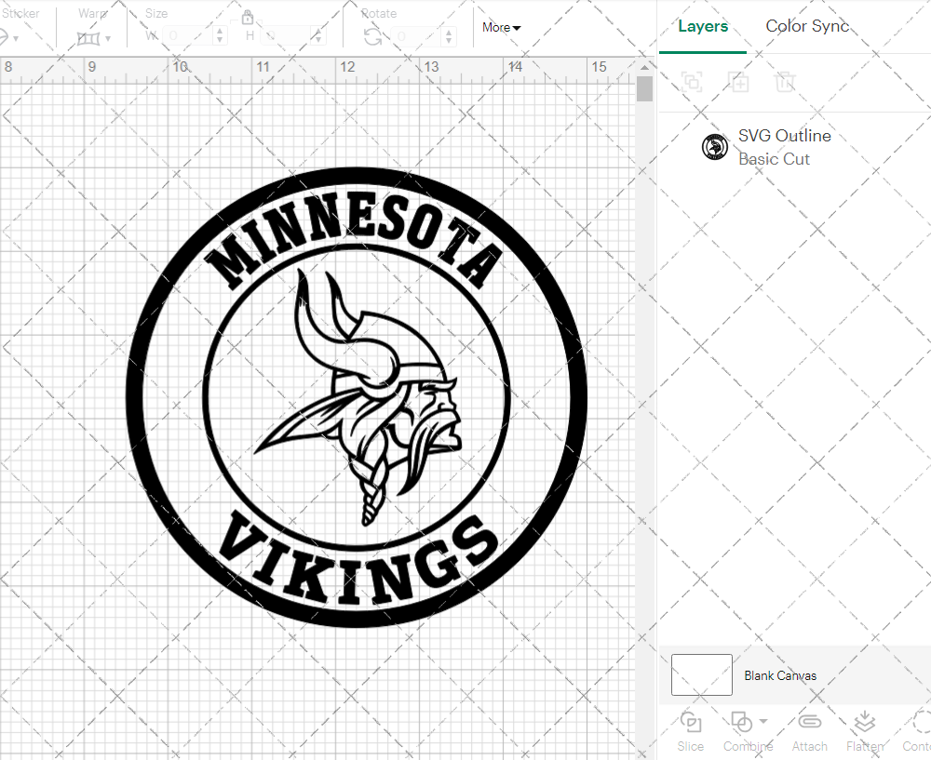Viewport: 931px width, 760px height.
Task: Select the Attach tool
Action: point(809,724)
